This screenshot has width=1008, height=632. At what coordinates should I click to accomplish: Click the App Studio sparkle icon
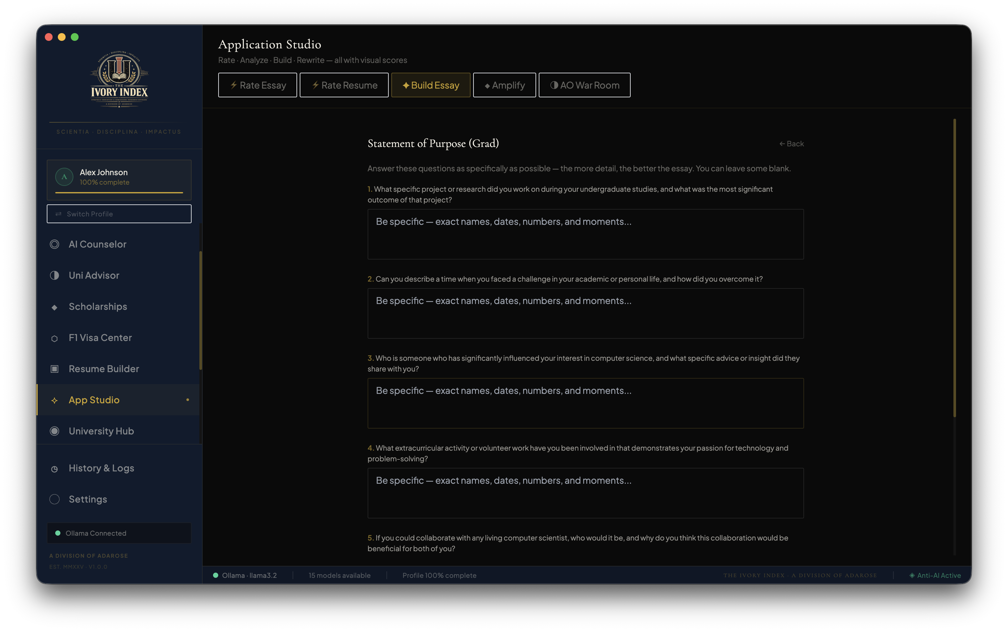[54, 400]
